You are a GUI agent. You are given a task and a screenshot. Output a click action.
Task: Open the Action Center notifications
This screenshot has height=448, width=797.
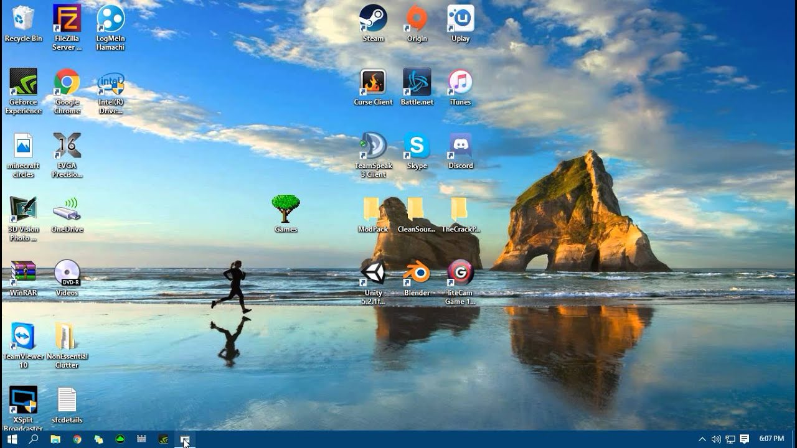click(x=744, y=439)
